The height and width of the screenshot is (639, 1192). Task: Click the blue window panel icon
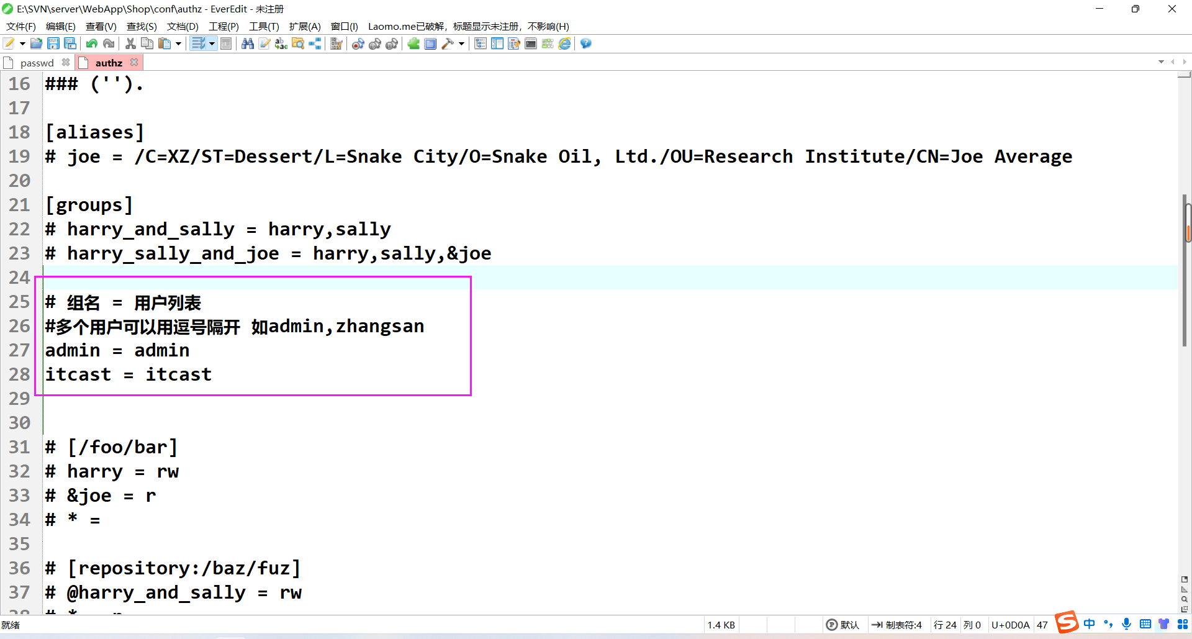[430, 43]
